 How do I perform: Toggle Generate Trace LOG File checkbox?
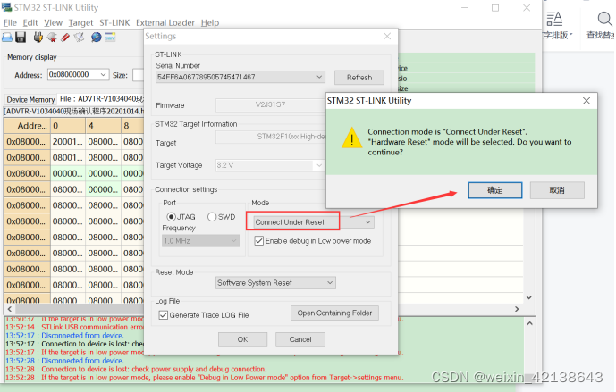pyautogui.click(x=164, y=314)
